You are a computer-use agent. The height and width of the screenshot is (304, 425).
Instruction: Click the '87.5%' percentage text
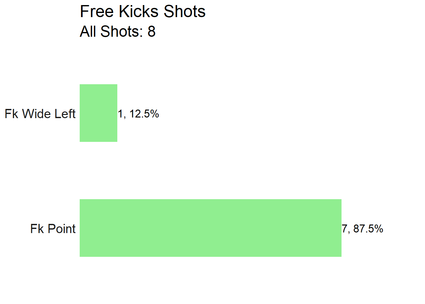(x=368, y=229)
